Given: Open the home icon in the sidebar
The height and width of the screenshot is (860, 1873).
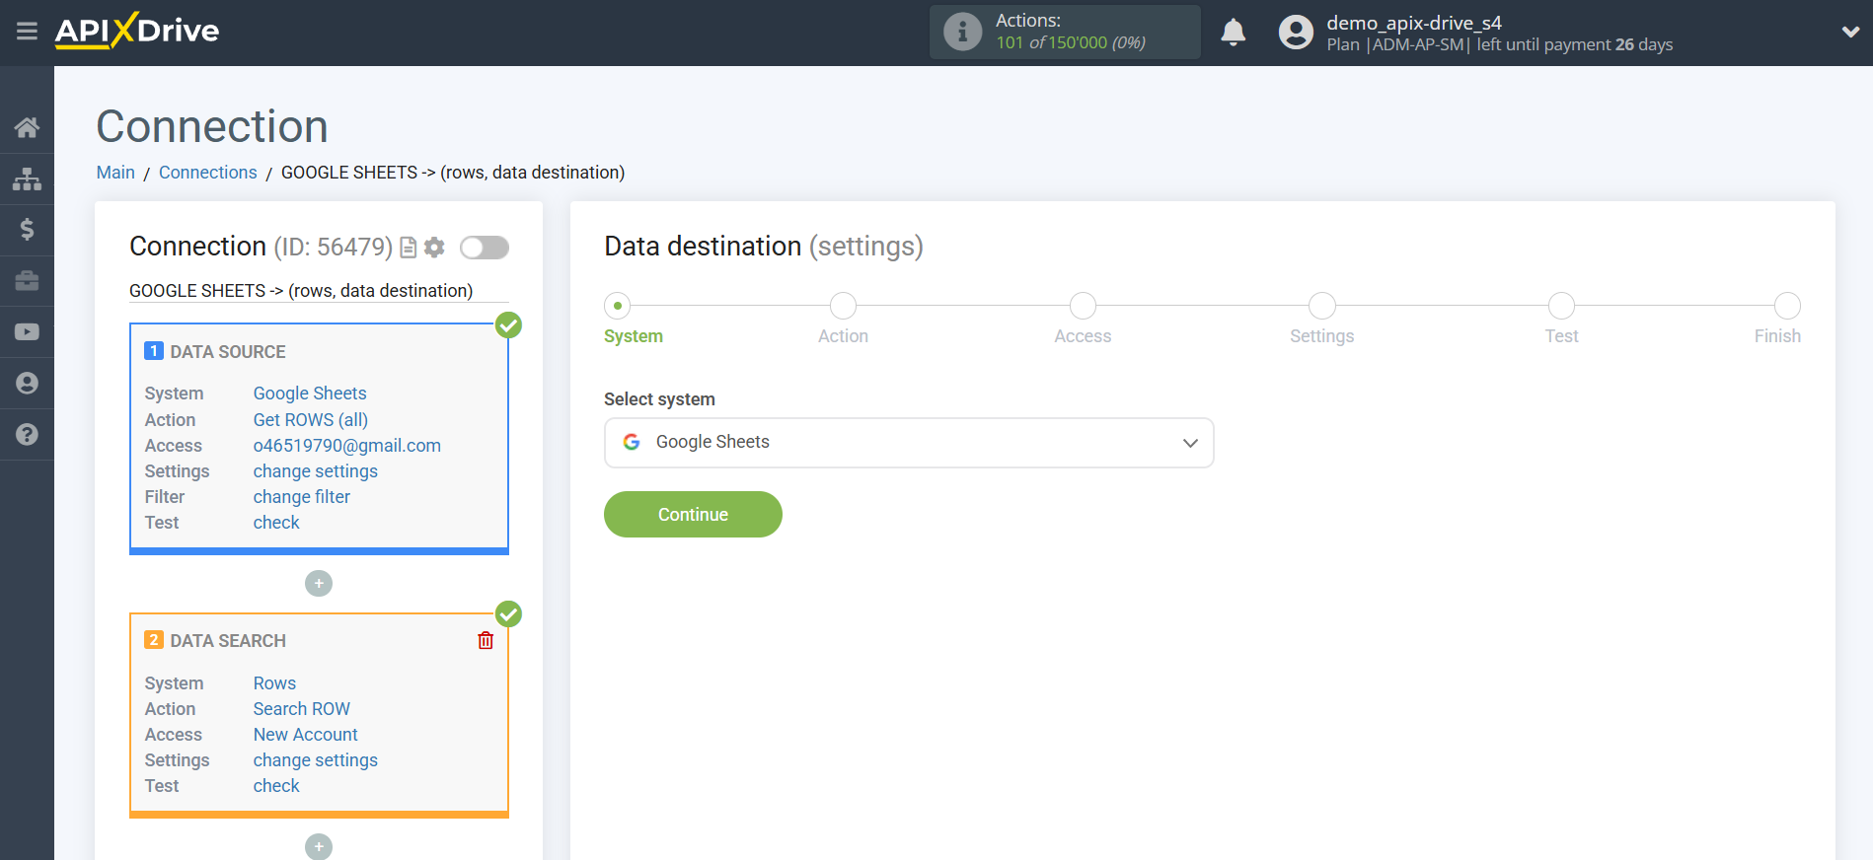Looking at the screenshot, I should (27, 127).
